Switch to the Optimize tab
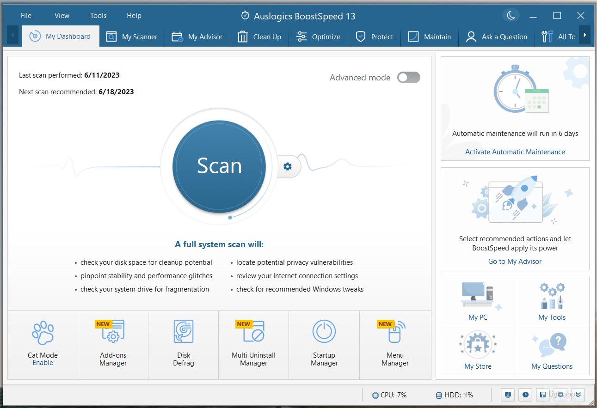The height and width of the screenshot is (408, 597). click(x=318, y=37)
